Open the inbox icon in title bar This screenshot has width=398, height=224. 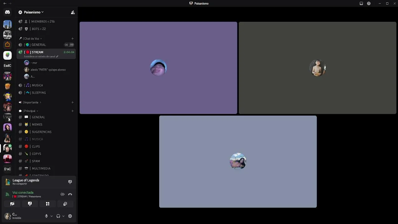[x=361, y=3]
